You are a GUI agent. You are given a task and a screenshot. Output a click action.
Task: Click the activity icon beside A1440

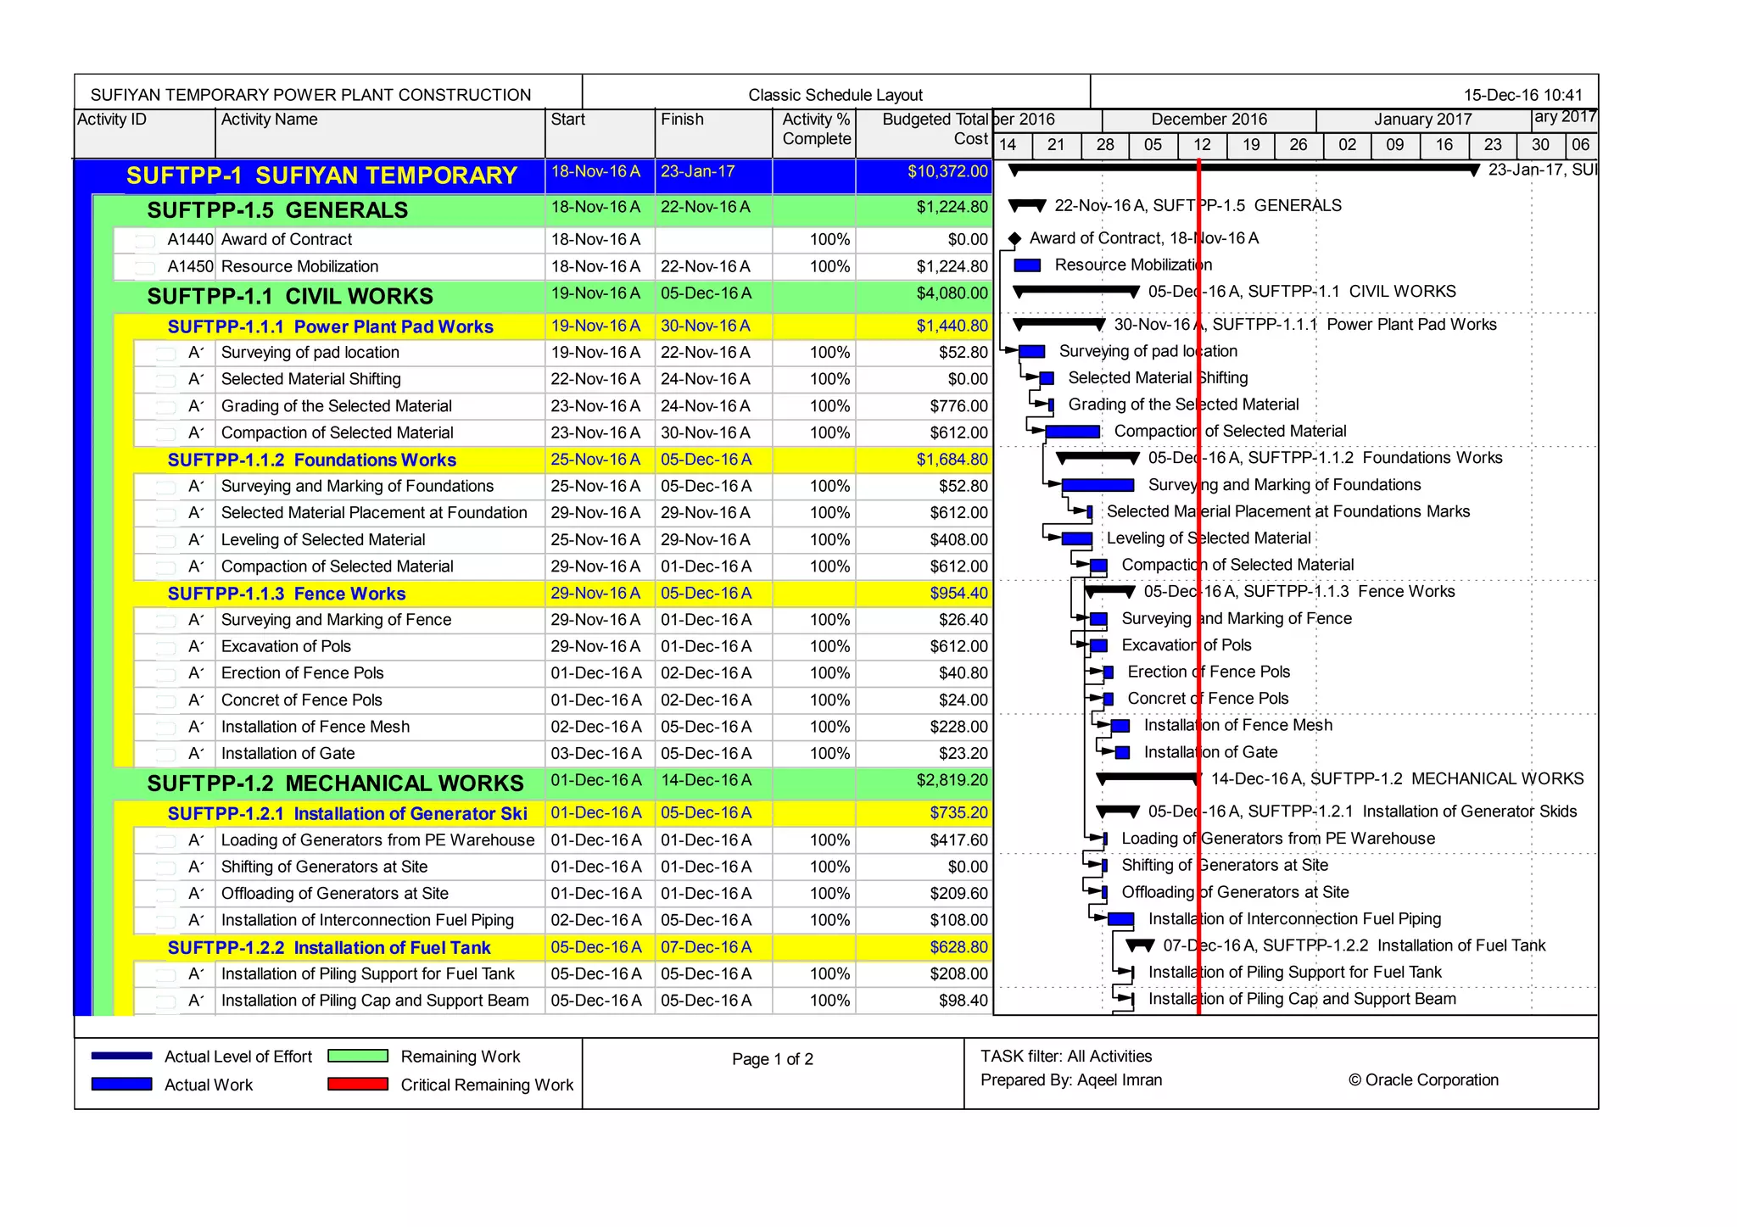tap(145, 241)
